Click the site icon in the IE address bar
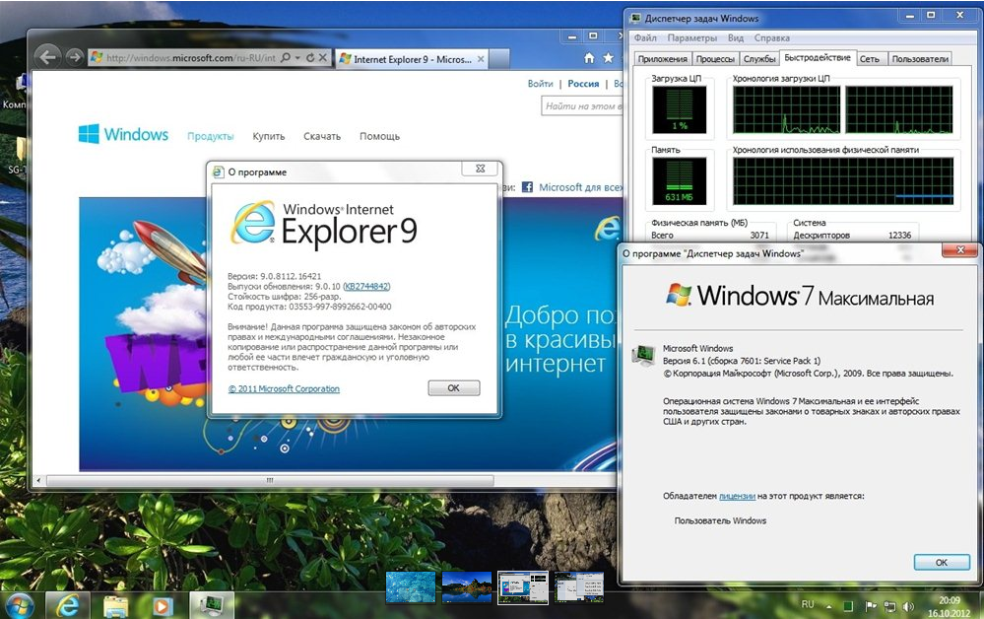 97,58
